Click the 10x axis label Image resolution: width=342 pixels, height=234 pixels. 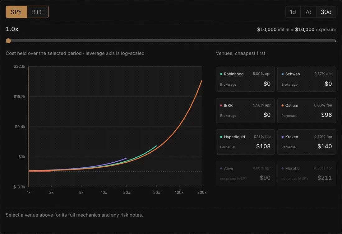tap(104, 193)
